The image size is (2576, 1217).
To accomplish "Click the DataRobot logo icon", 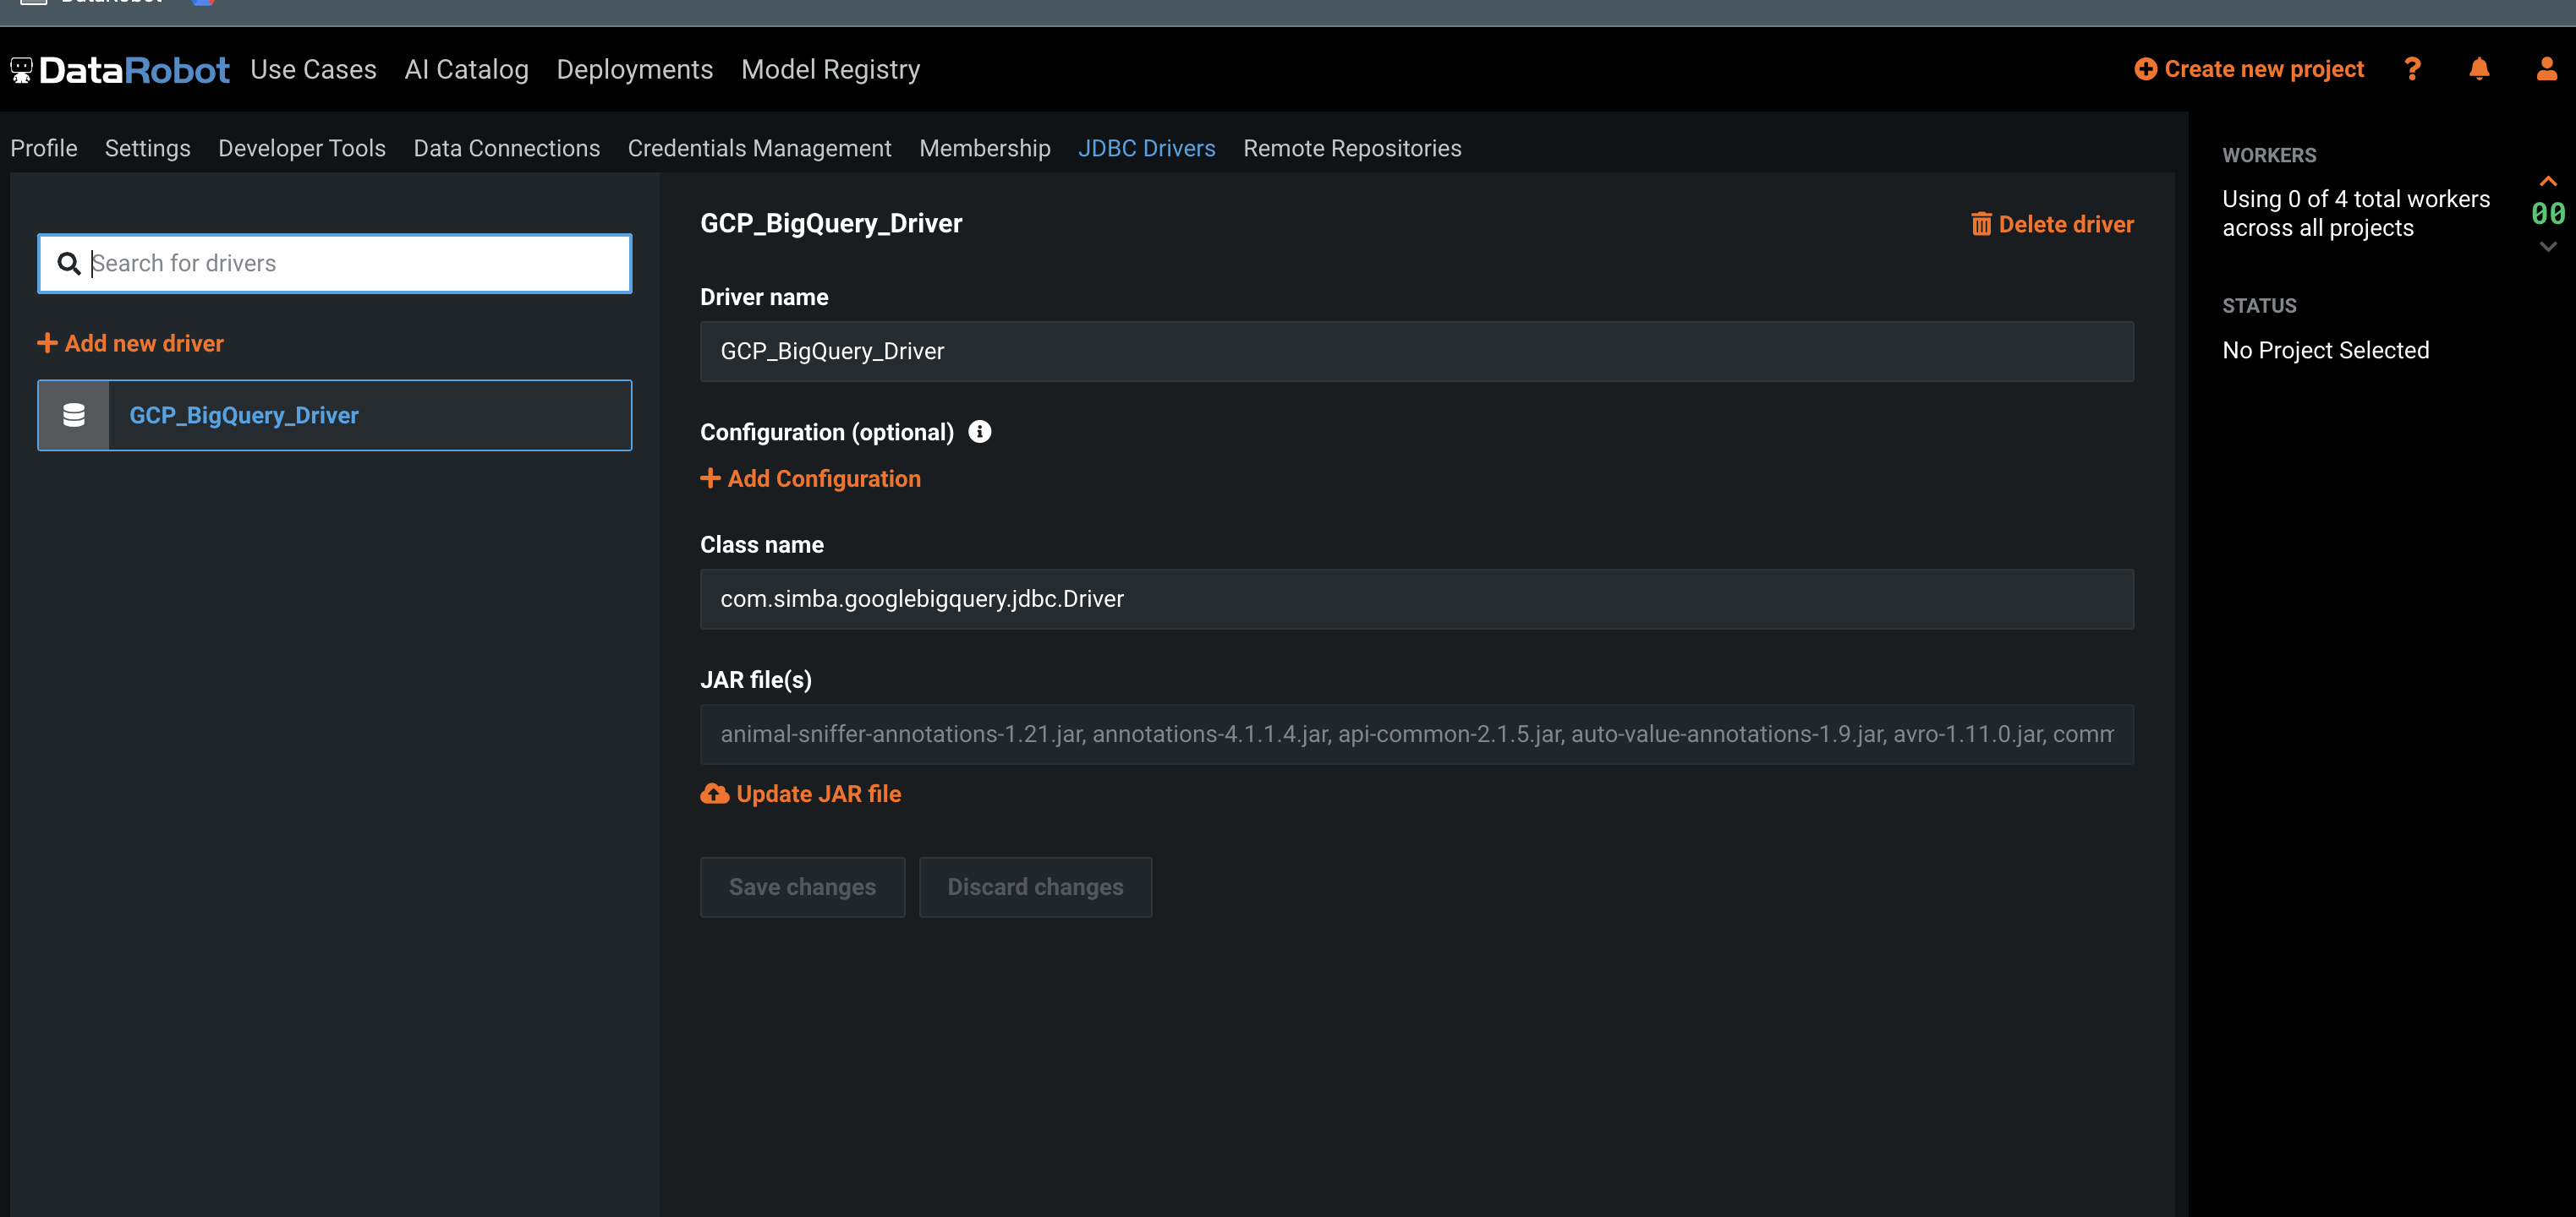I will (x=22, y=70).
